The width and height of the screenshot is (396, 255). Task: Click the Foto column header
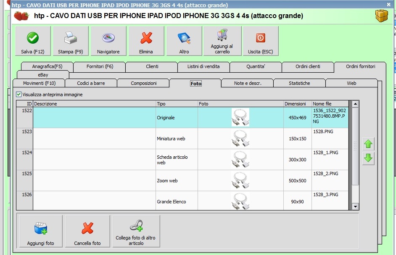[240, 104]
